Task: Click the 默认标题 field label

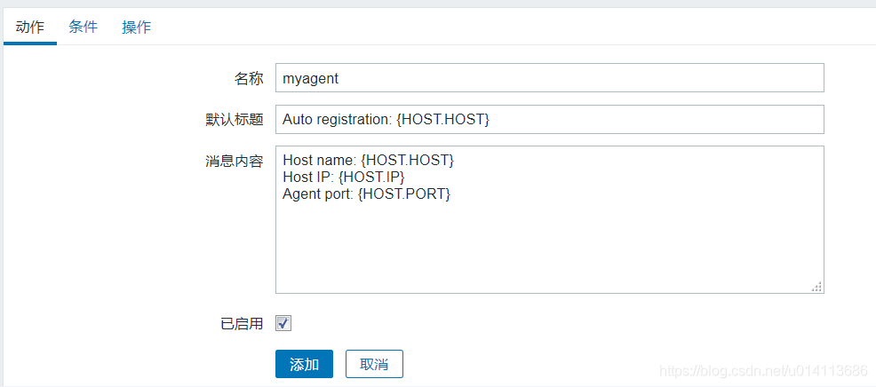Action: (x=234, y=119)
